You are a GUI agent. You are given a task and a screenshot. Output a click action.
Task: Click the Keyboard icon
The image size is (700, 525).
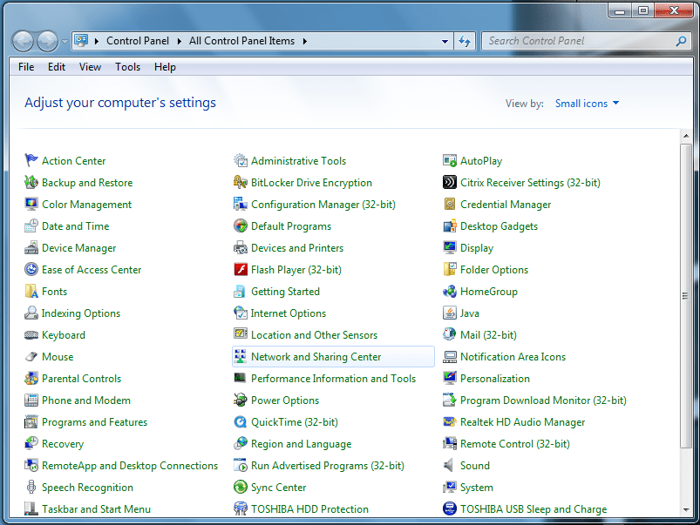click(x=31, y=335)
